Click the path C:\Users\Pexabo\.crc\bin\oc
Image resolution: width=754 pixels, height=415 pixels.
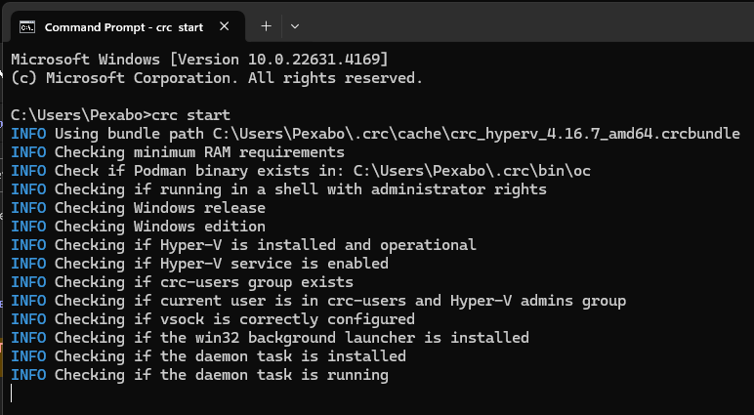point(472,171)
